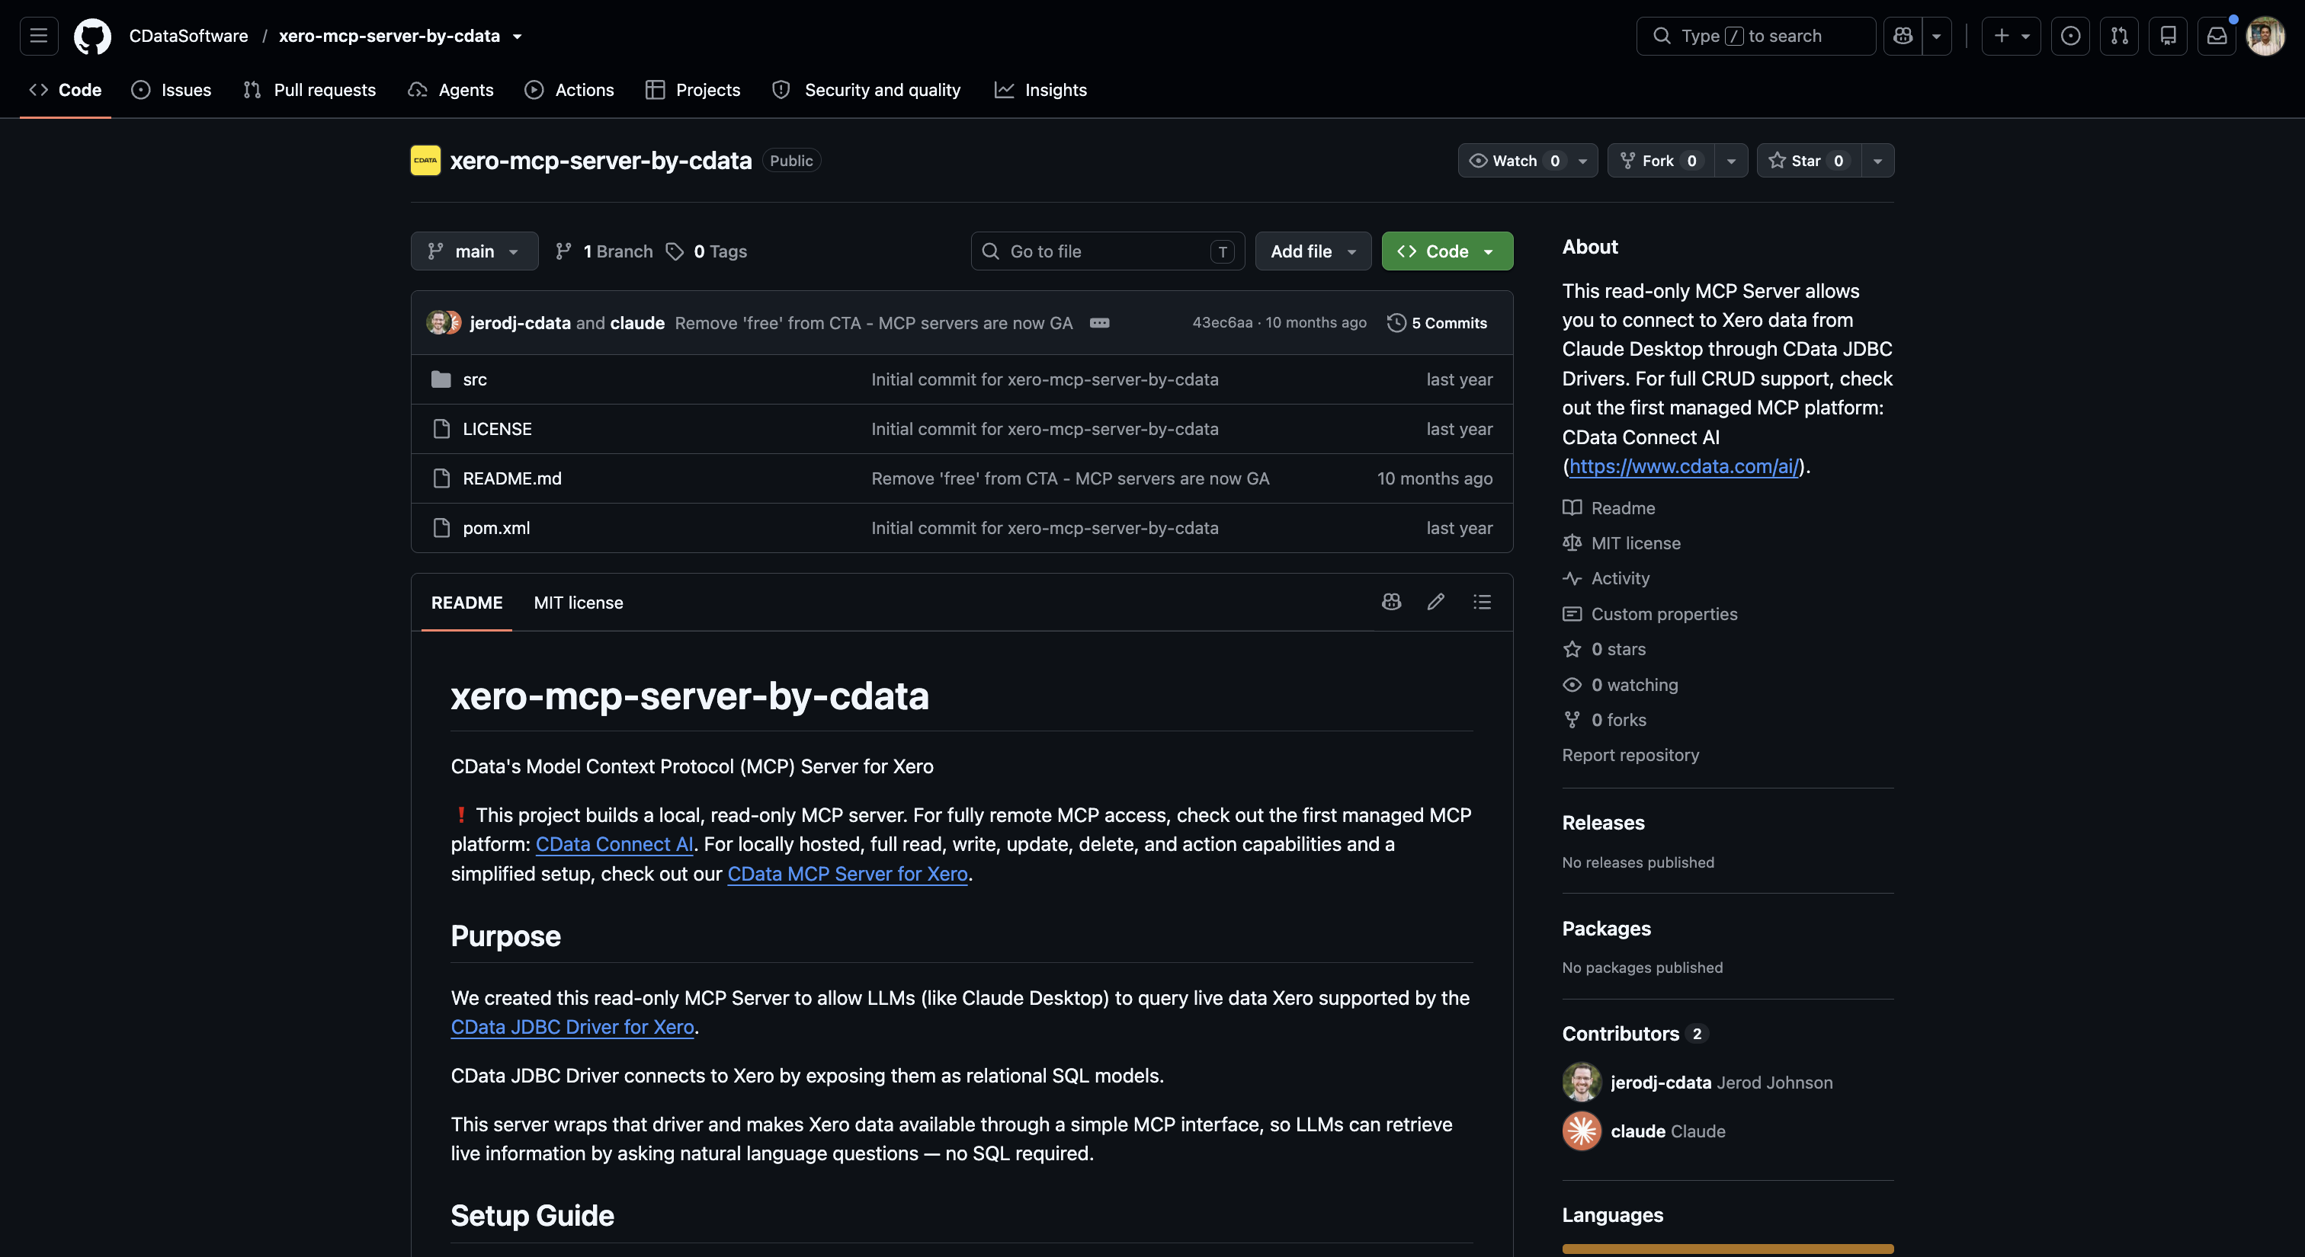Open the create new plus menu

click(x=2011, y=36)
